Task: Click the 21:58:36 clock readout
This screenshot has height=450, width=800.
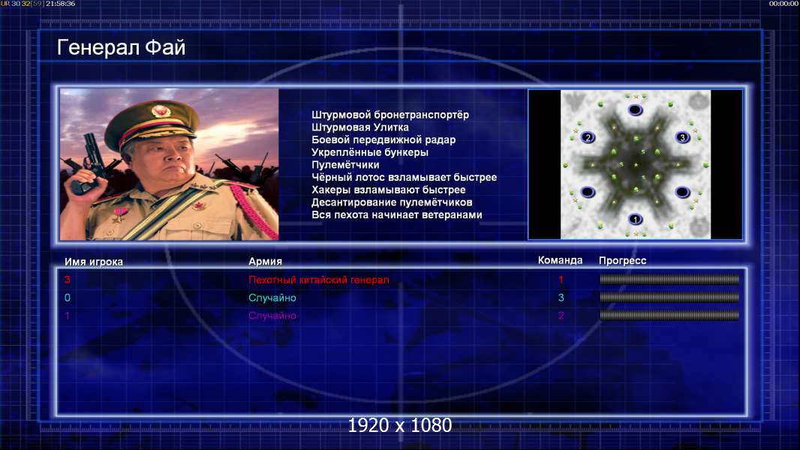Action: [x=60, y=4]
